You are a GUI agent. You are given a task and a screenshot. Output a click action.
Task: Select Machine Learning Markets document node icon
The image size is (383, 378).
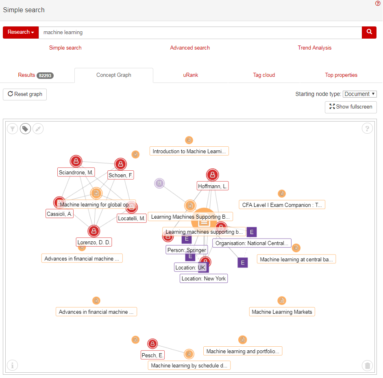point(282,301)
